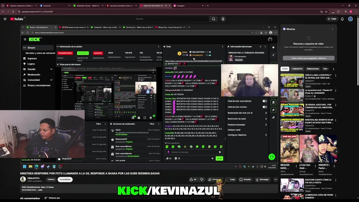Open the account avatar menu on YouTube
This screenshot has width=359, height=202.
coord(350,19)
